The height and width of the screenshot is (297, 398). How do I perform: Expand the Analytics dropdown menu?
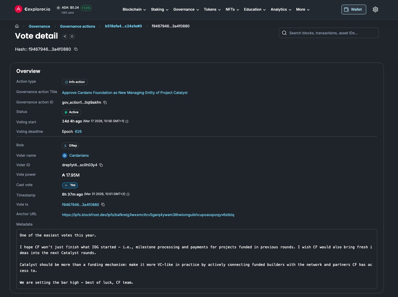[x=281, y=10]
